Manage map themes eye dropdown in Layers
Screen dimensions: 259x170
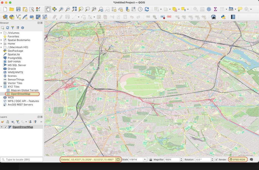coord(13,122)
